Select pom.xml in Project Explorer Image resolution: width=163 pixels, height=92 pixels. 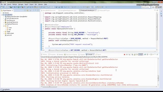[x=9, y=35]
